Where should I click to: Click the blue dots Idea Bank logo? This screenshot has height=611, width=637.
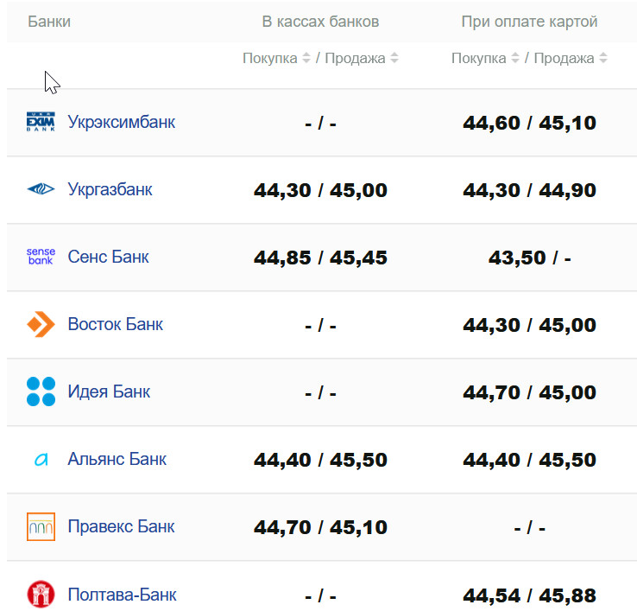(41, 391)
